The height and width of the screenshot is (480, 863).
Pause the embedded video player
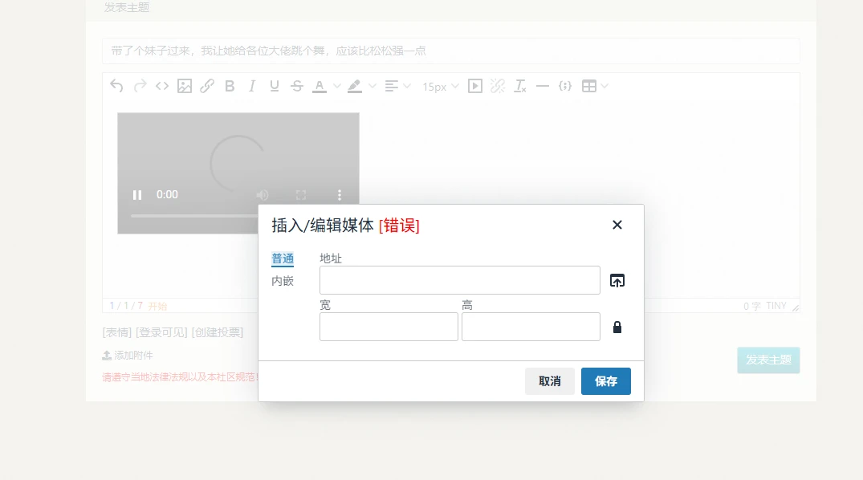pos(137,195)
